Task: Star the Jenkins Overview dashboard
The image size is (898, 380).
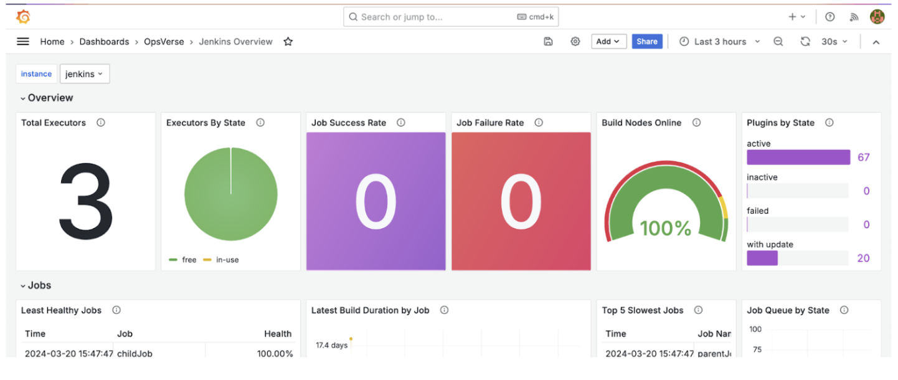Action: coord(288,41)
